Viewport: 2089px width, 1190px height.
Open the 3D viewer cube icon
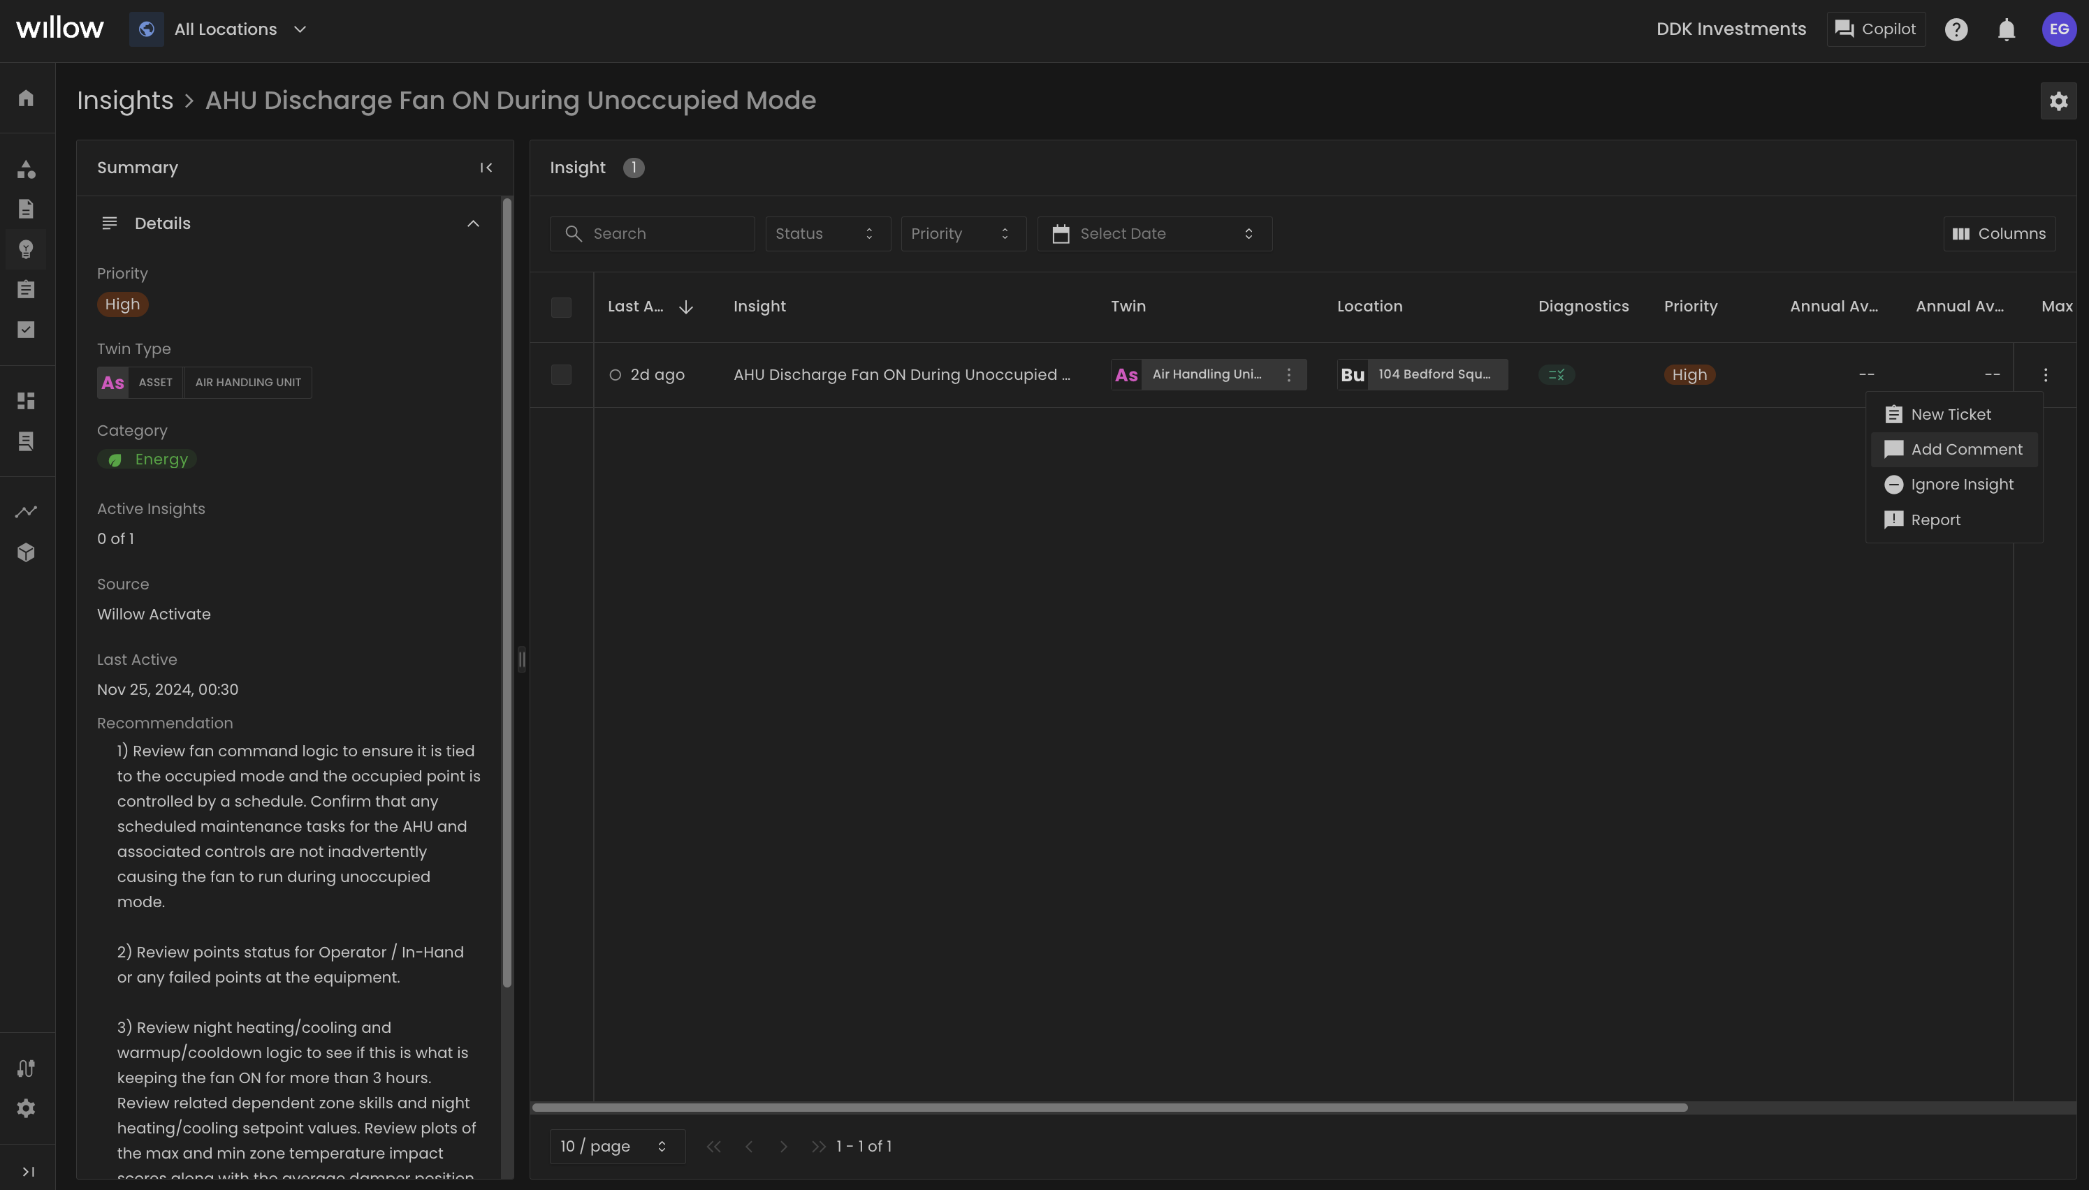point(25,552)
